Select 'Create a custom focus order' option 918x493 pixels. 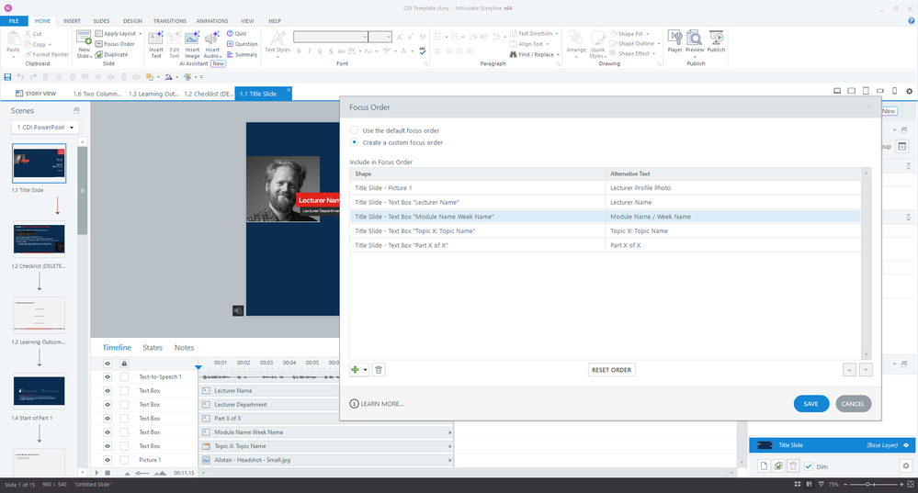tap(355, 142)
